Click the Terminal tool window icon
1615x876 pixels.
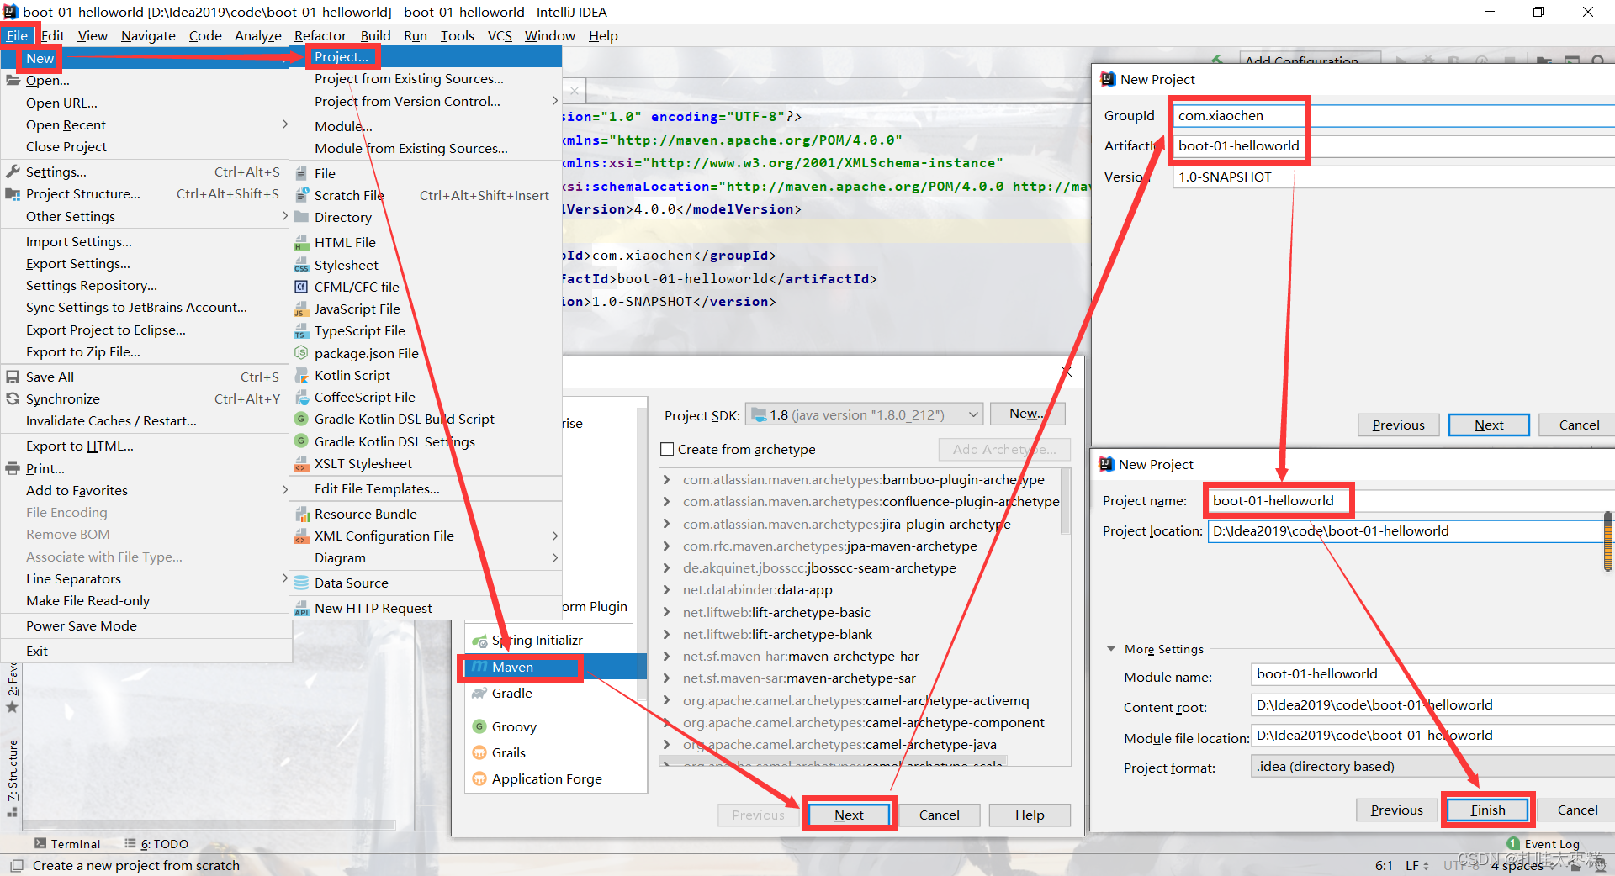click(40, 844)
